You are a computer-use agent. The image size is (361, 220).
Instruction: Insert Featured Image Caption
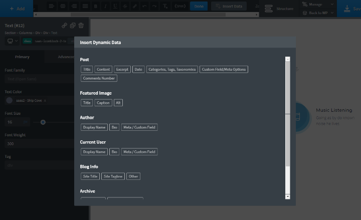pyautogui.click(x=103, y=103)
